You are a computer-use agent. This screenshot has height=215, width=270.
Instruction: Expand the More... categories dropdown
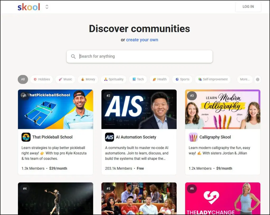(x=245, y=79)
